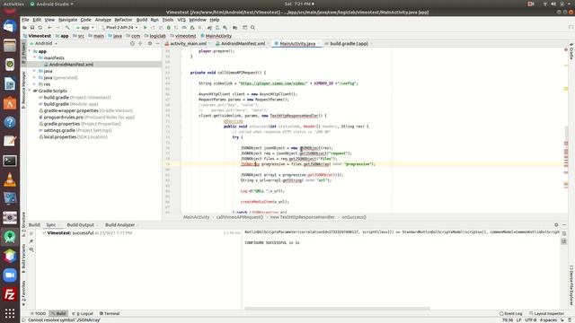This screenshot has height=323, width=575.
Task: Open the Refactor menu
Action: pos(123,20)
